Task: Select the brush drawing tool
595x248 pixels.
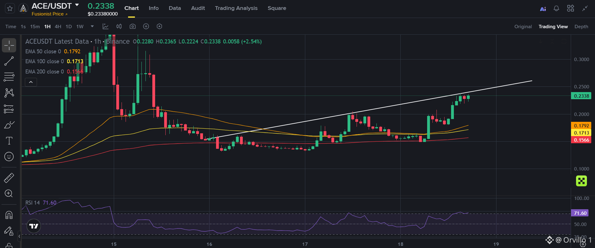Action: pyautogui.click(x=9, y=125)
